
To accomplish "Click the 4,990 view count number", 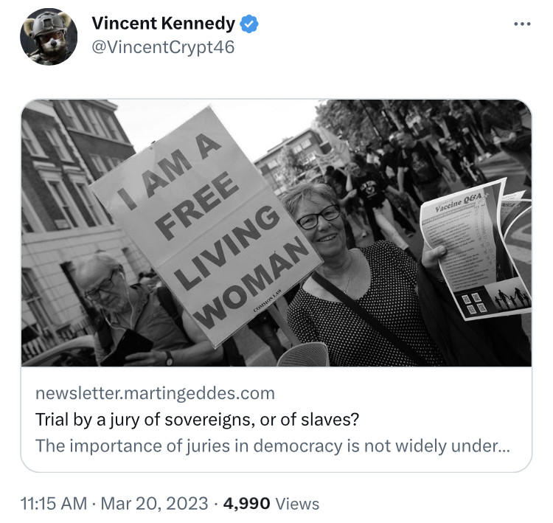I will point(246,504).
